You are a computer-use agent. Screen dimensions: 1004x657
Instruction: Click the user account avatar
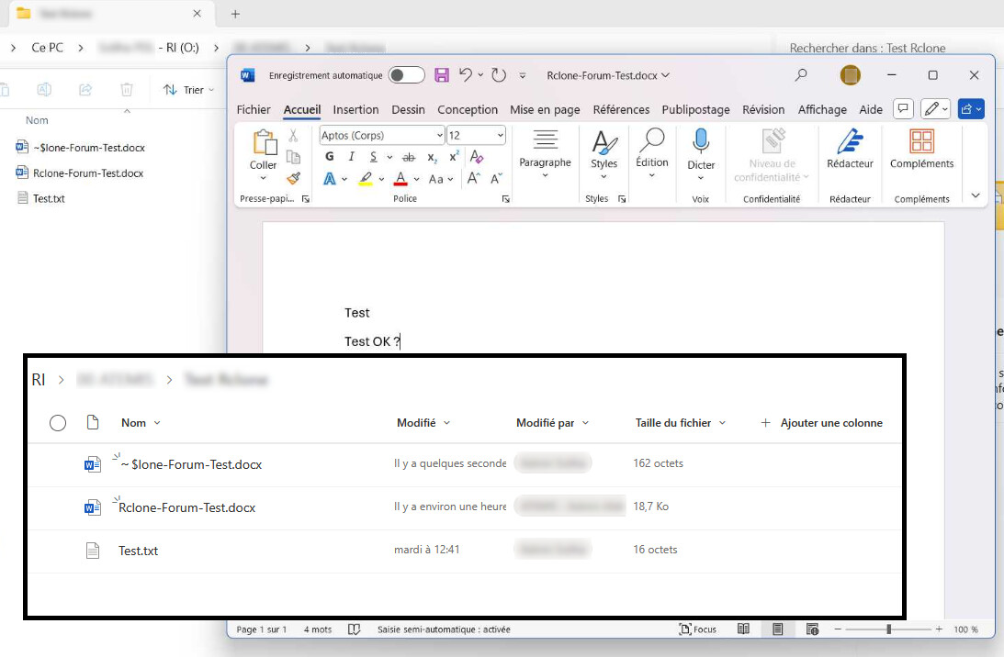(x=851, y=75)
